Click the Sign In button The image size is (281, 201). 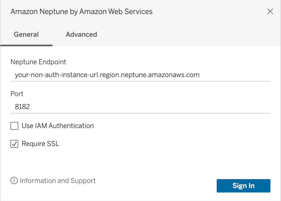(243, 186)
